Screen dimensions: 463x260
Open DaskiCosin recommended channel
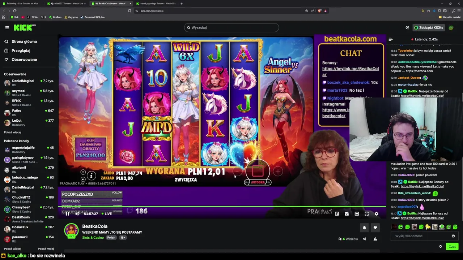29,219
